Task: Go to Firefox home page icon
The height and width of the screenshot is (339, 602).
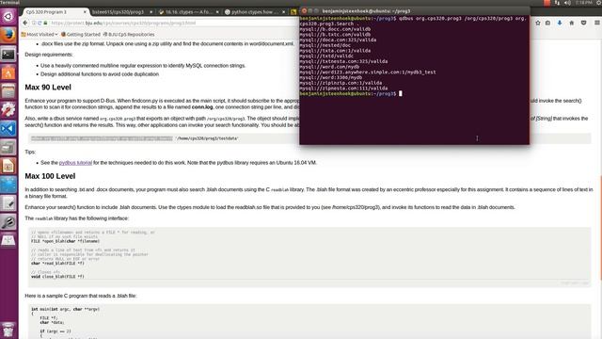Action: 571,23
